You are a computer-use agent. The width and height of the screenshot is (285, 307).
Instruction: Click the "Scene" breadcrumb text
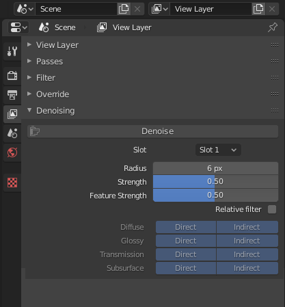pos(65,27)
